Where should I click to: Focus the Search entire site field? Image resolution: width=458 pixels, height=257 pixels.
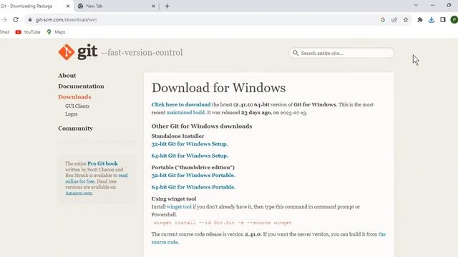[x=341, y=53]
